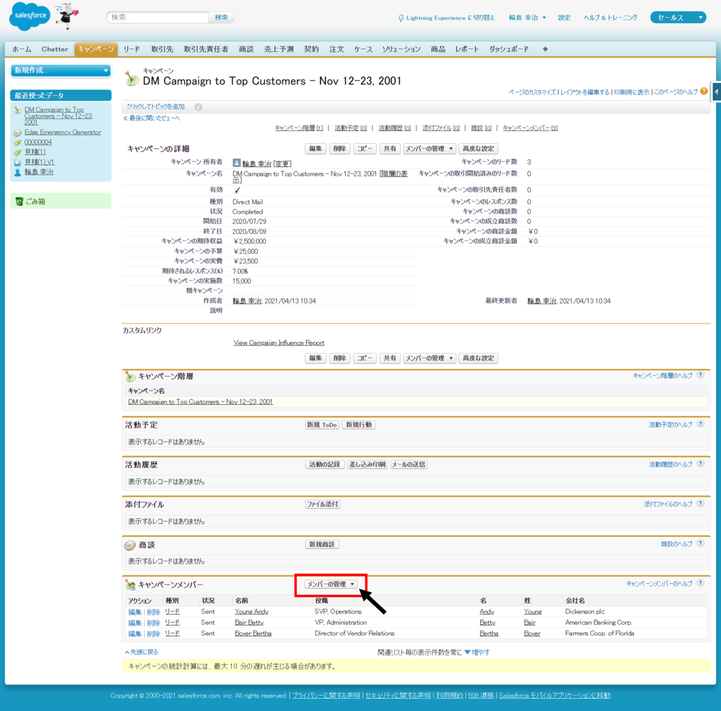Click the help icon for 商談のヘルプ
Viewport: 721px width, 711px height.
(701, 543)
